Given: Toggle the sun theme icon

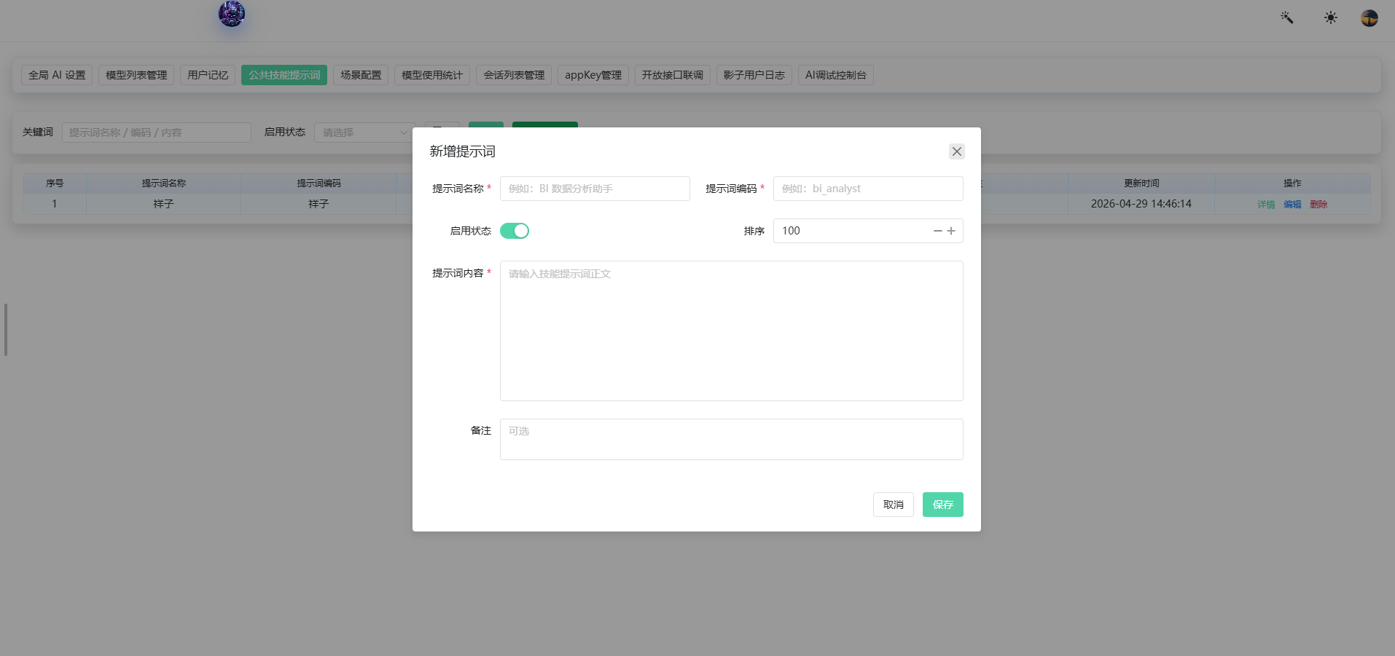Looking at the screenshot, I should (x=1331, y=17).
